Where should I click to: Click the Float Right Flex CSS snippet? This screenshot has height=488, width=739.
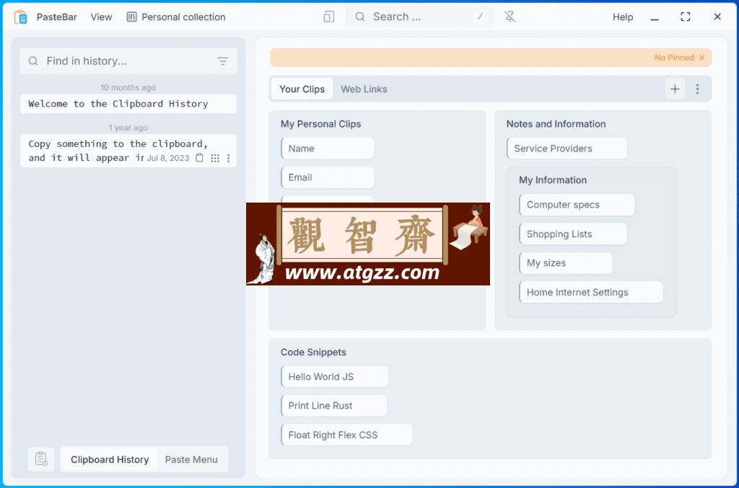(x=347, y=435)
